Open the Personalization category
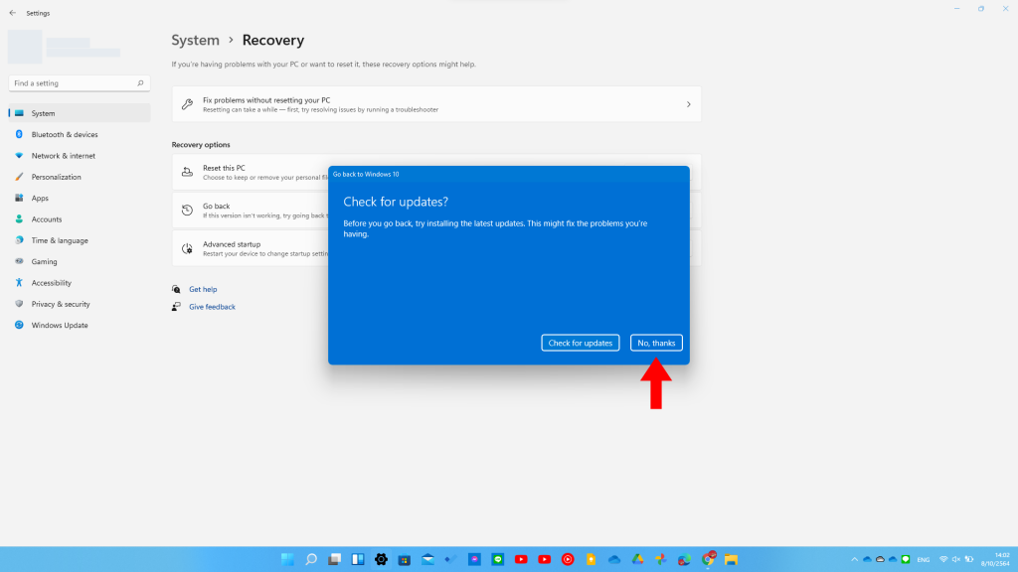Screen dimensions: 1018x572 [x=80, y=177]
